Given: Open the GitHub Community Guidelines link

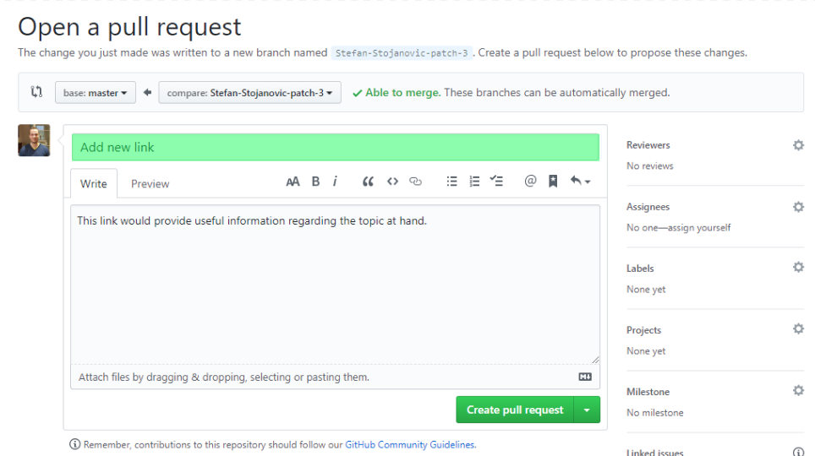Looking at the screenshot, I should [x=410, y=444].
